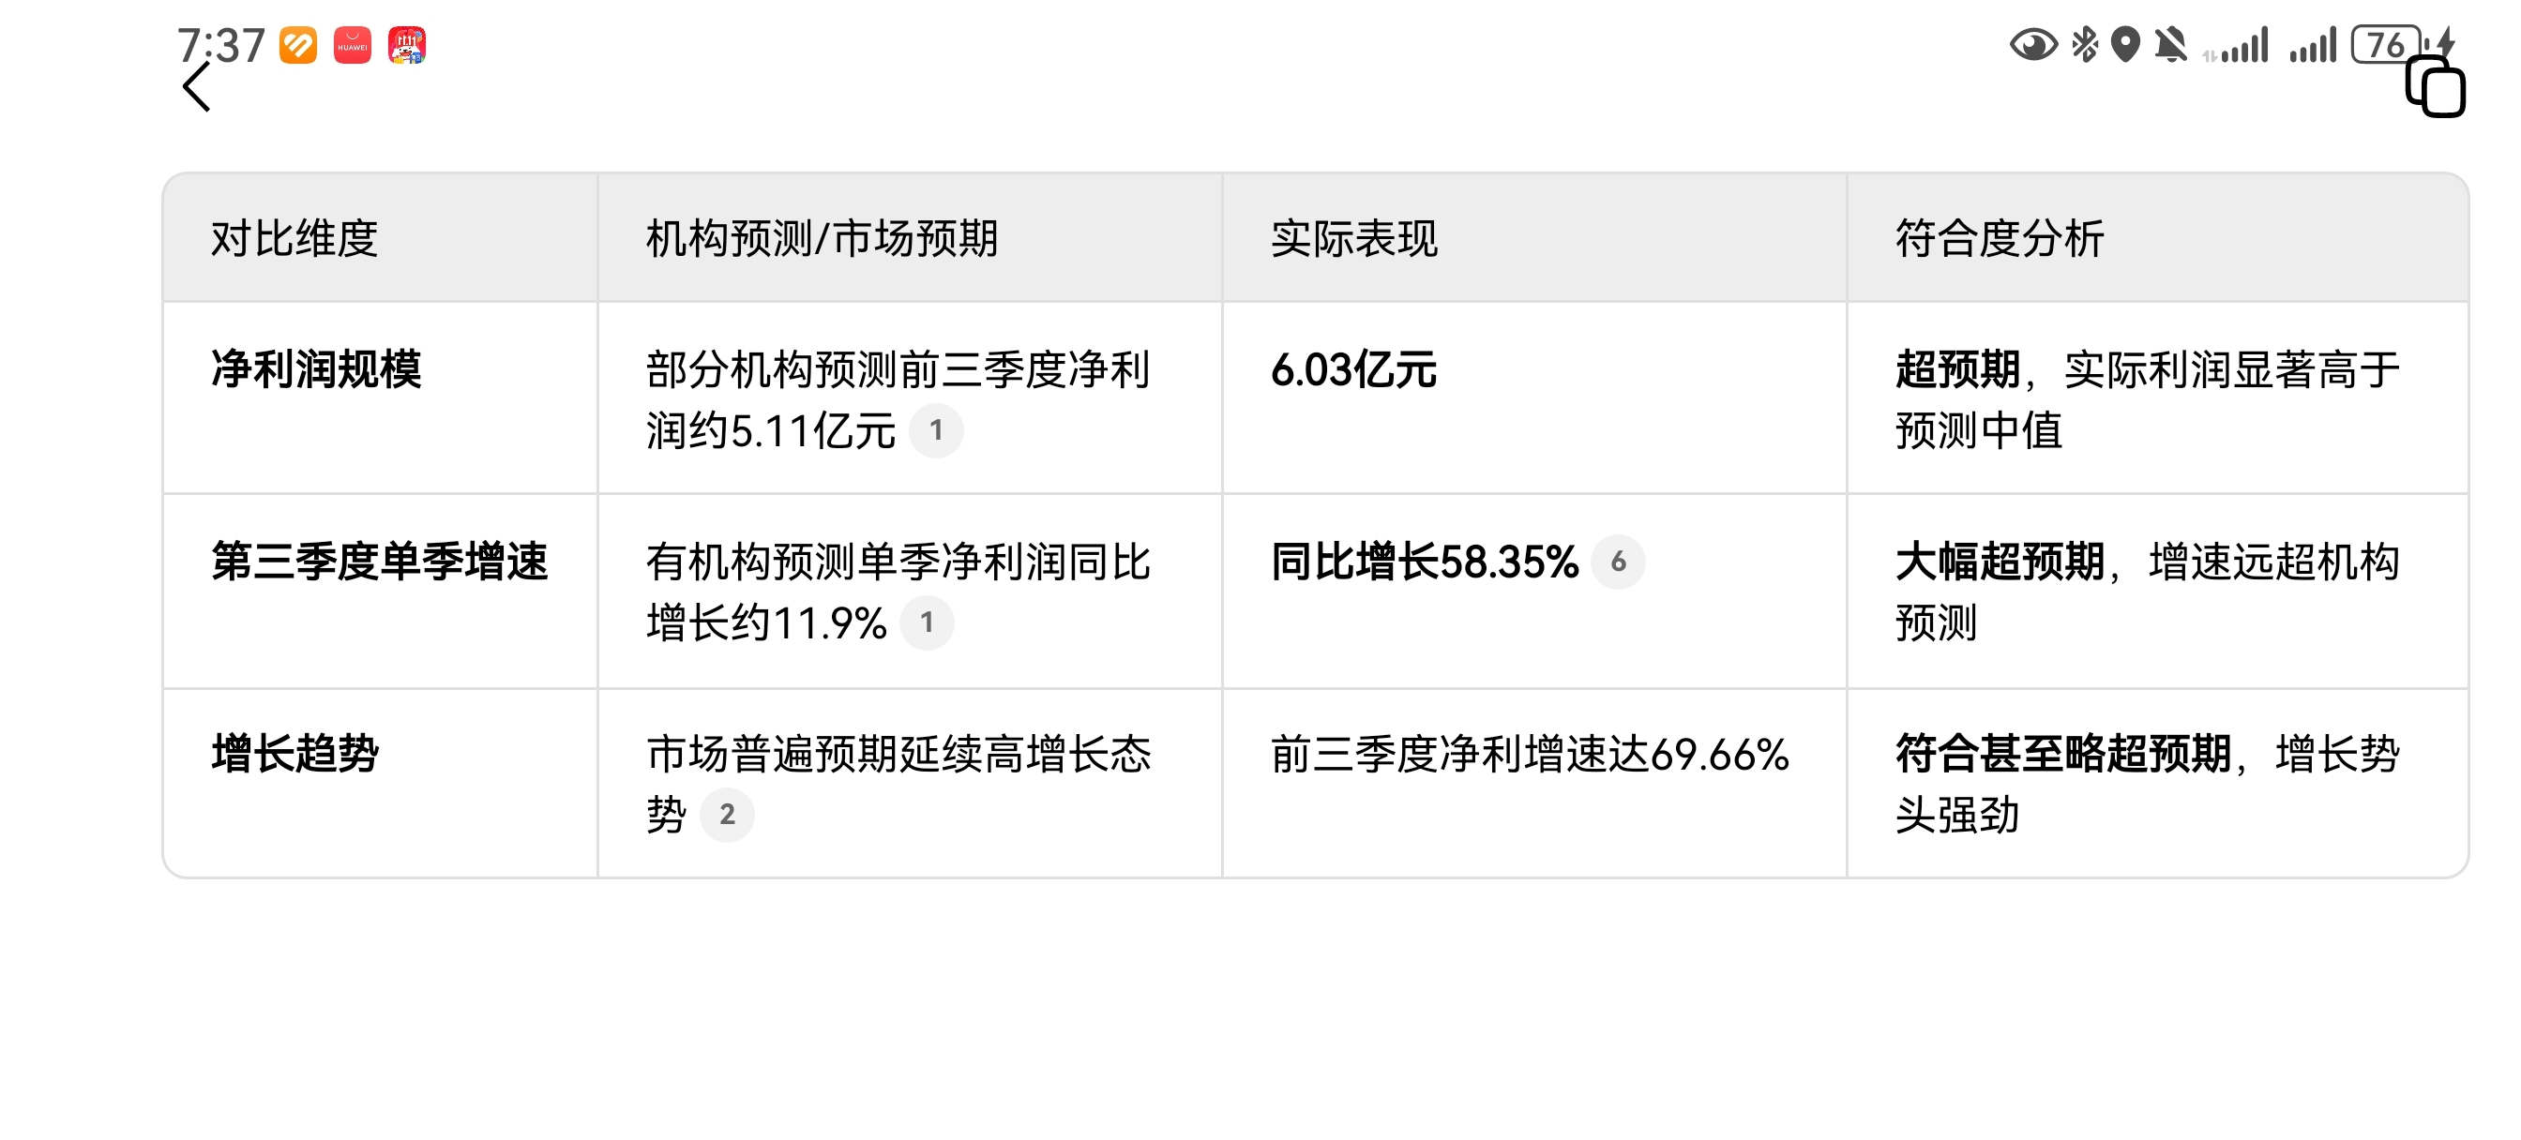Viewport: 2521px width, 1140px height.
Task: Tap the 前三季度净利增速达69.66% cell
Action: pos(1529,754)
